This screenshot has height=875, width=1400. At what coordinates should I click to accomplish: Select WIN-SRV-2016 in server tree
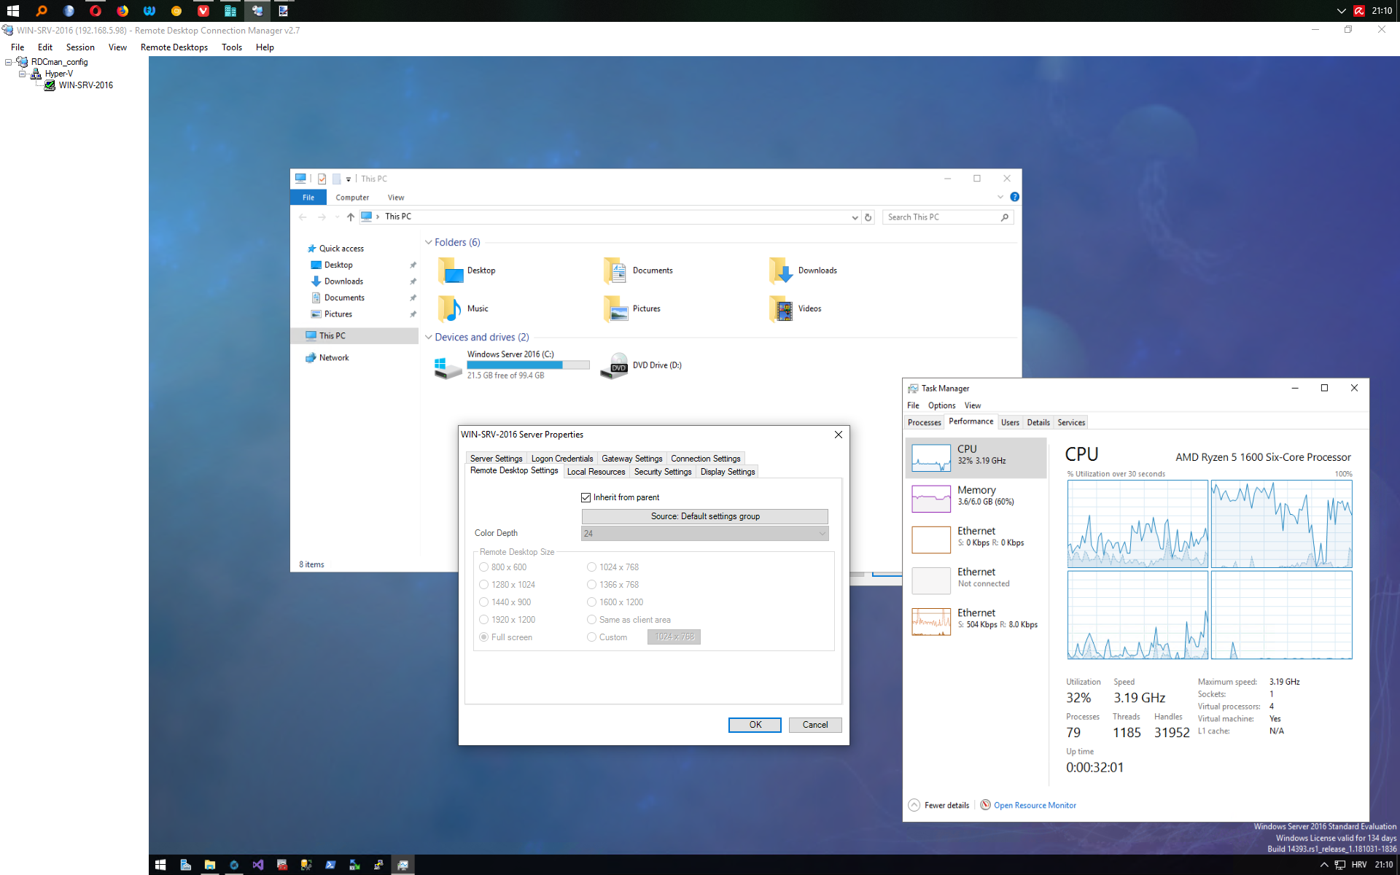pos(85,85)
